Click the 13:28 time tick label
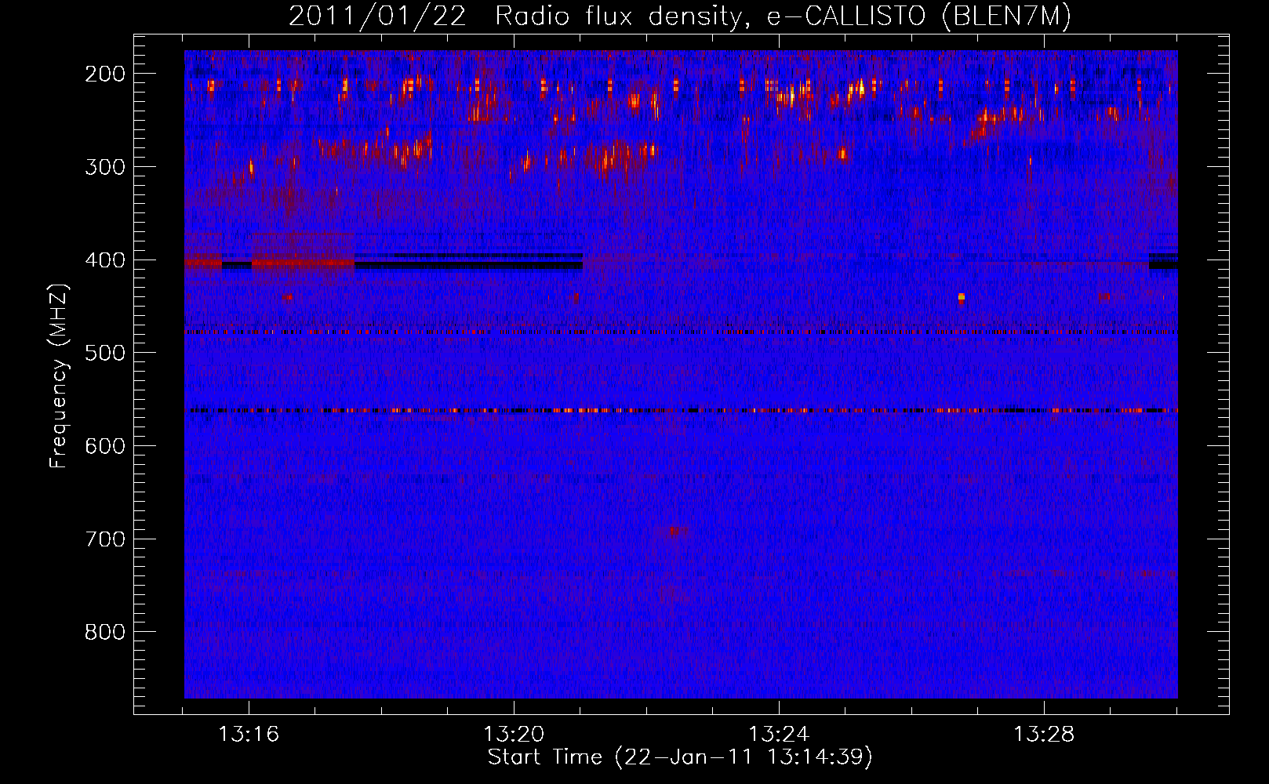 coord(1044,735)
